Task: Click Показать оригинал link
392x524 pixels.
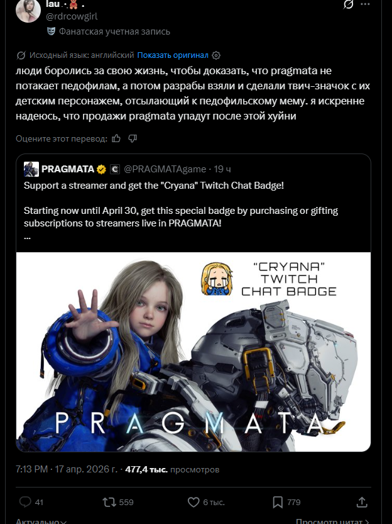Action: [x=173, y=55]
